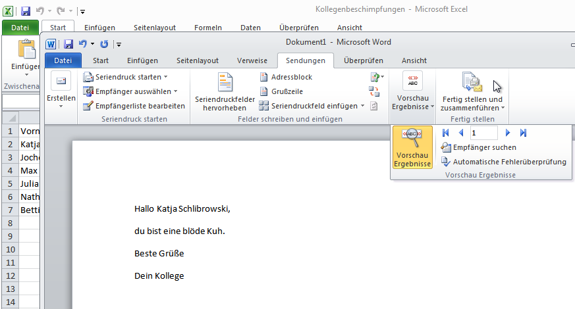Screen dimensions: 575x309
Task: Select the Sendungen tab
Action: 306,60
